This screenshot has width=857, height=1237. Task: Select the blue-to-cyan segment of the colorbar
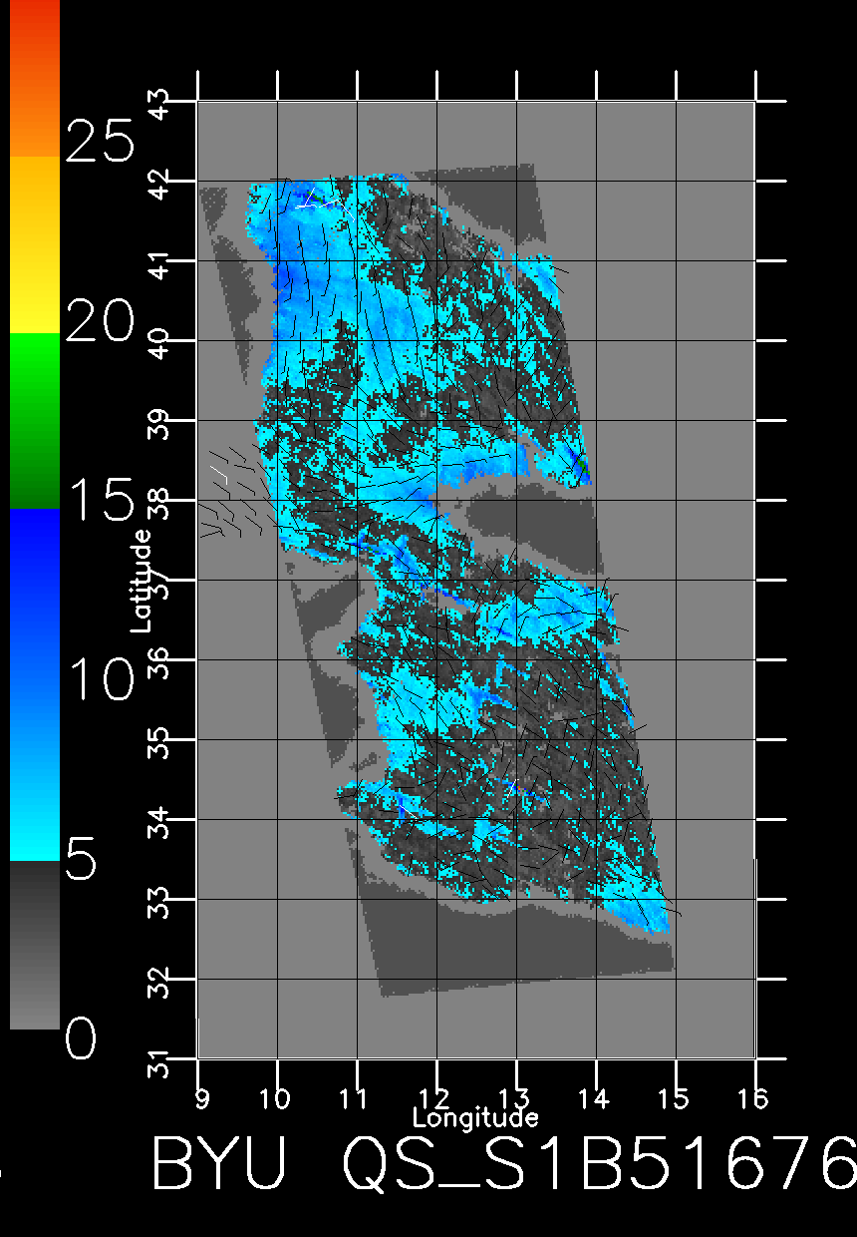[35, 684]
